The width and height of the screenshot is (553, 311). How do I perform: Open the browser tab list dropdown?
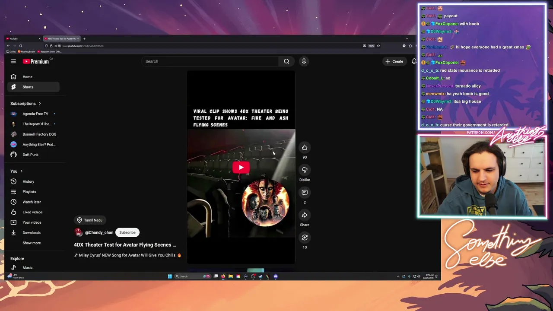pos(407,39)
